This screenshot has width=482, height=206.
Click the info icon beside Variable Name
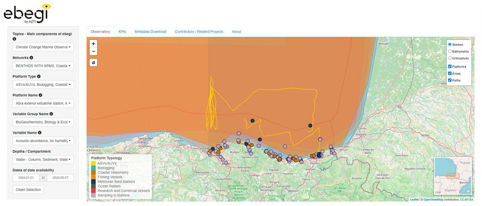pos(40,133)
